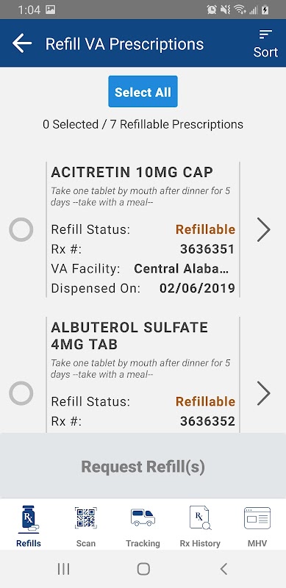The height and width of the screenshot is (588, 286).
Task: Click the Select All button
Action: click(x=143, y=91)
